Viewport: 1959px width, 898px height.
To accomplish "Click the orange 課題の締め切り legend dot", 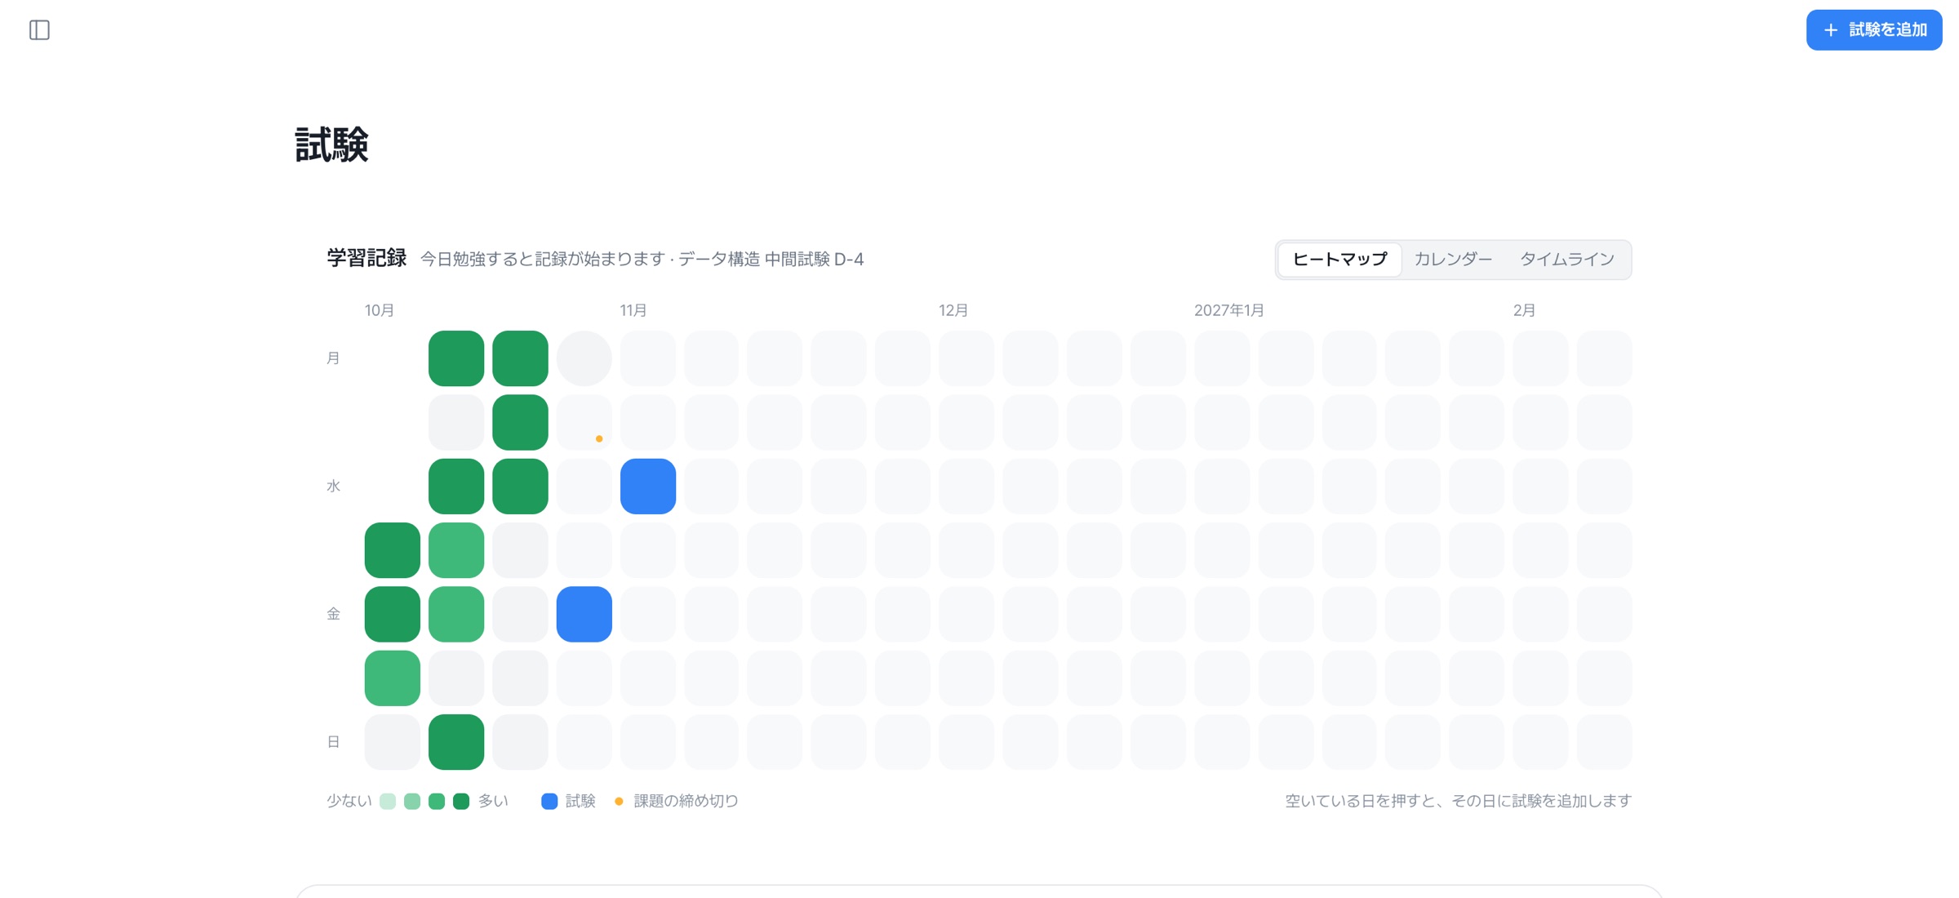I will pyautogui.click(x=619, y=802).
